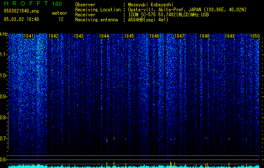Click the 1848 time marker
The width and height of the screenshot is (264, 168).
204,36
